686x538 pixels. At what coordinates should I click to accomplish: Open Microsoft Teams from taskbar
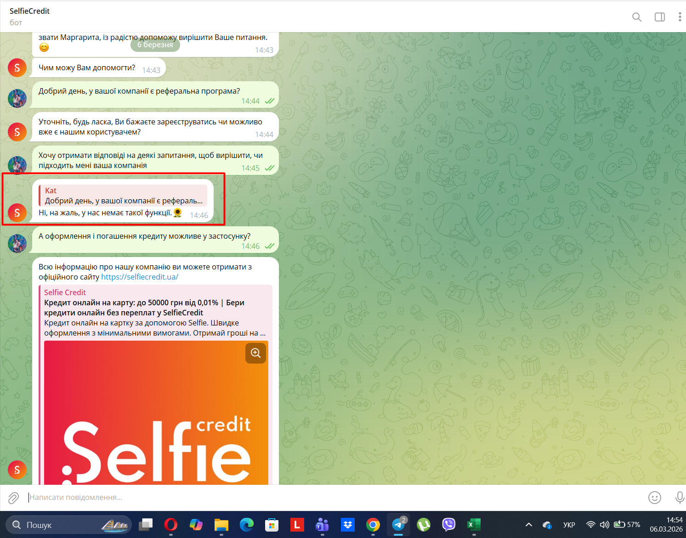[322, 524]
